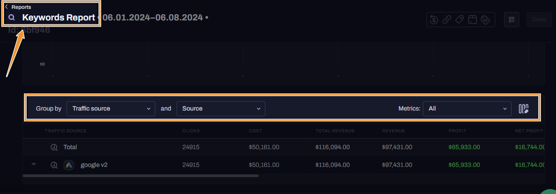Click the package box icon

pyautogui.click(x=473, y=20)
